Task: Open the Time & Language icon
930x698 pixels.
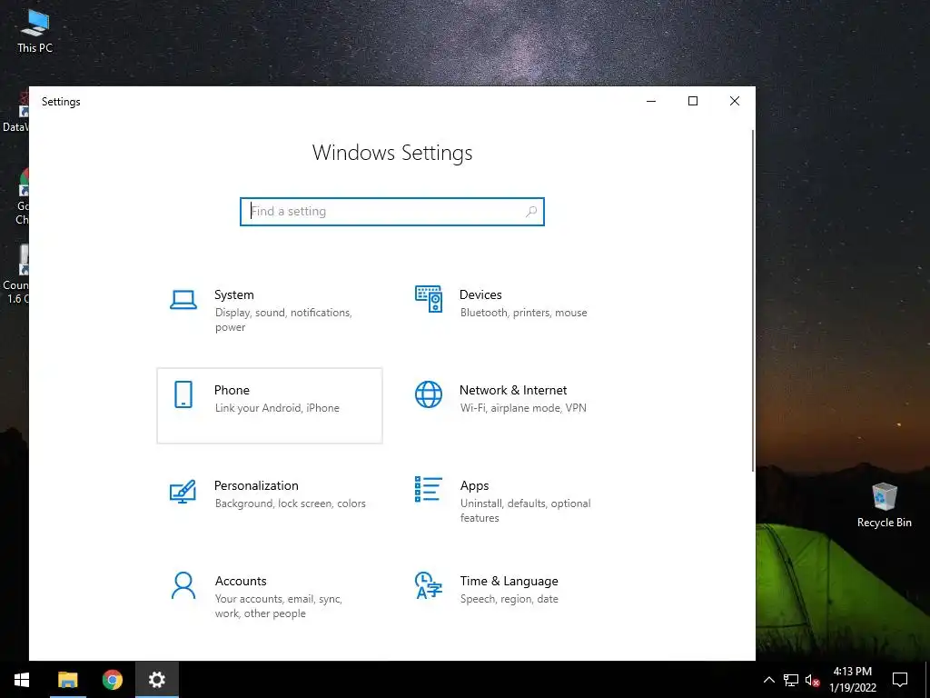Action: point(429,585)
